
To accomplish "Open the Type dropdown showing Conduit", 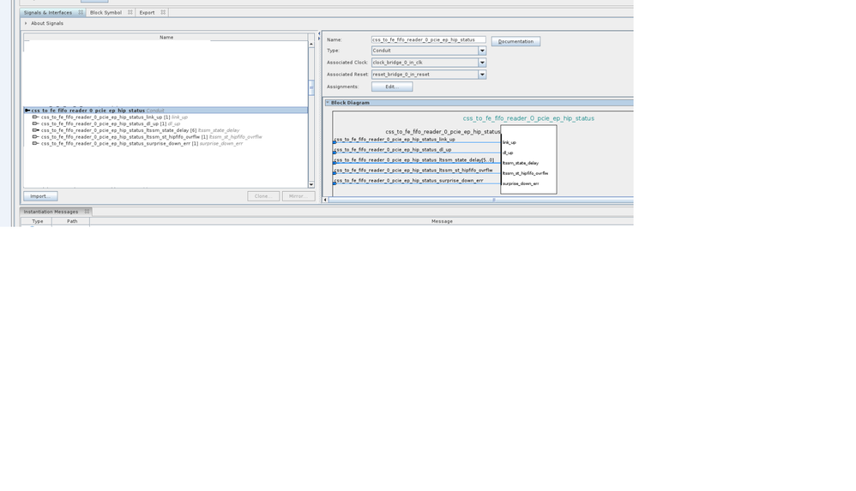I will coord(482,51).
